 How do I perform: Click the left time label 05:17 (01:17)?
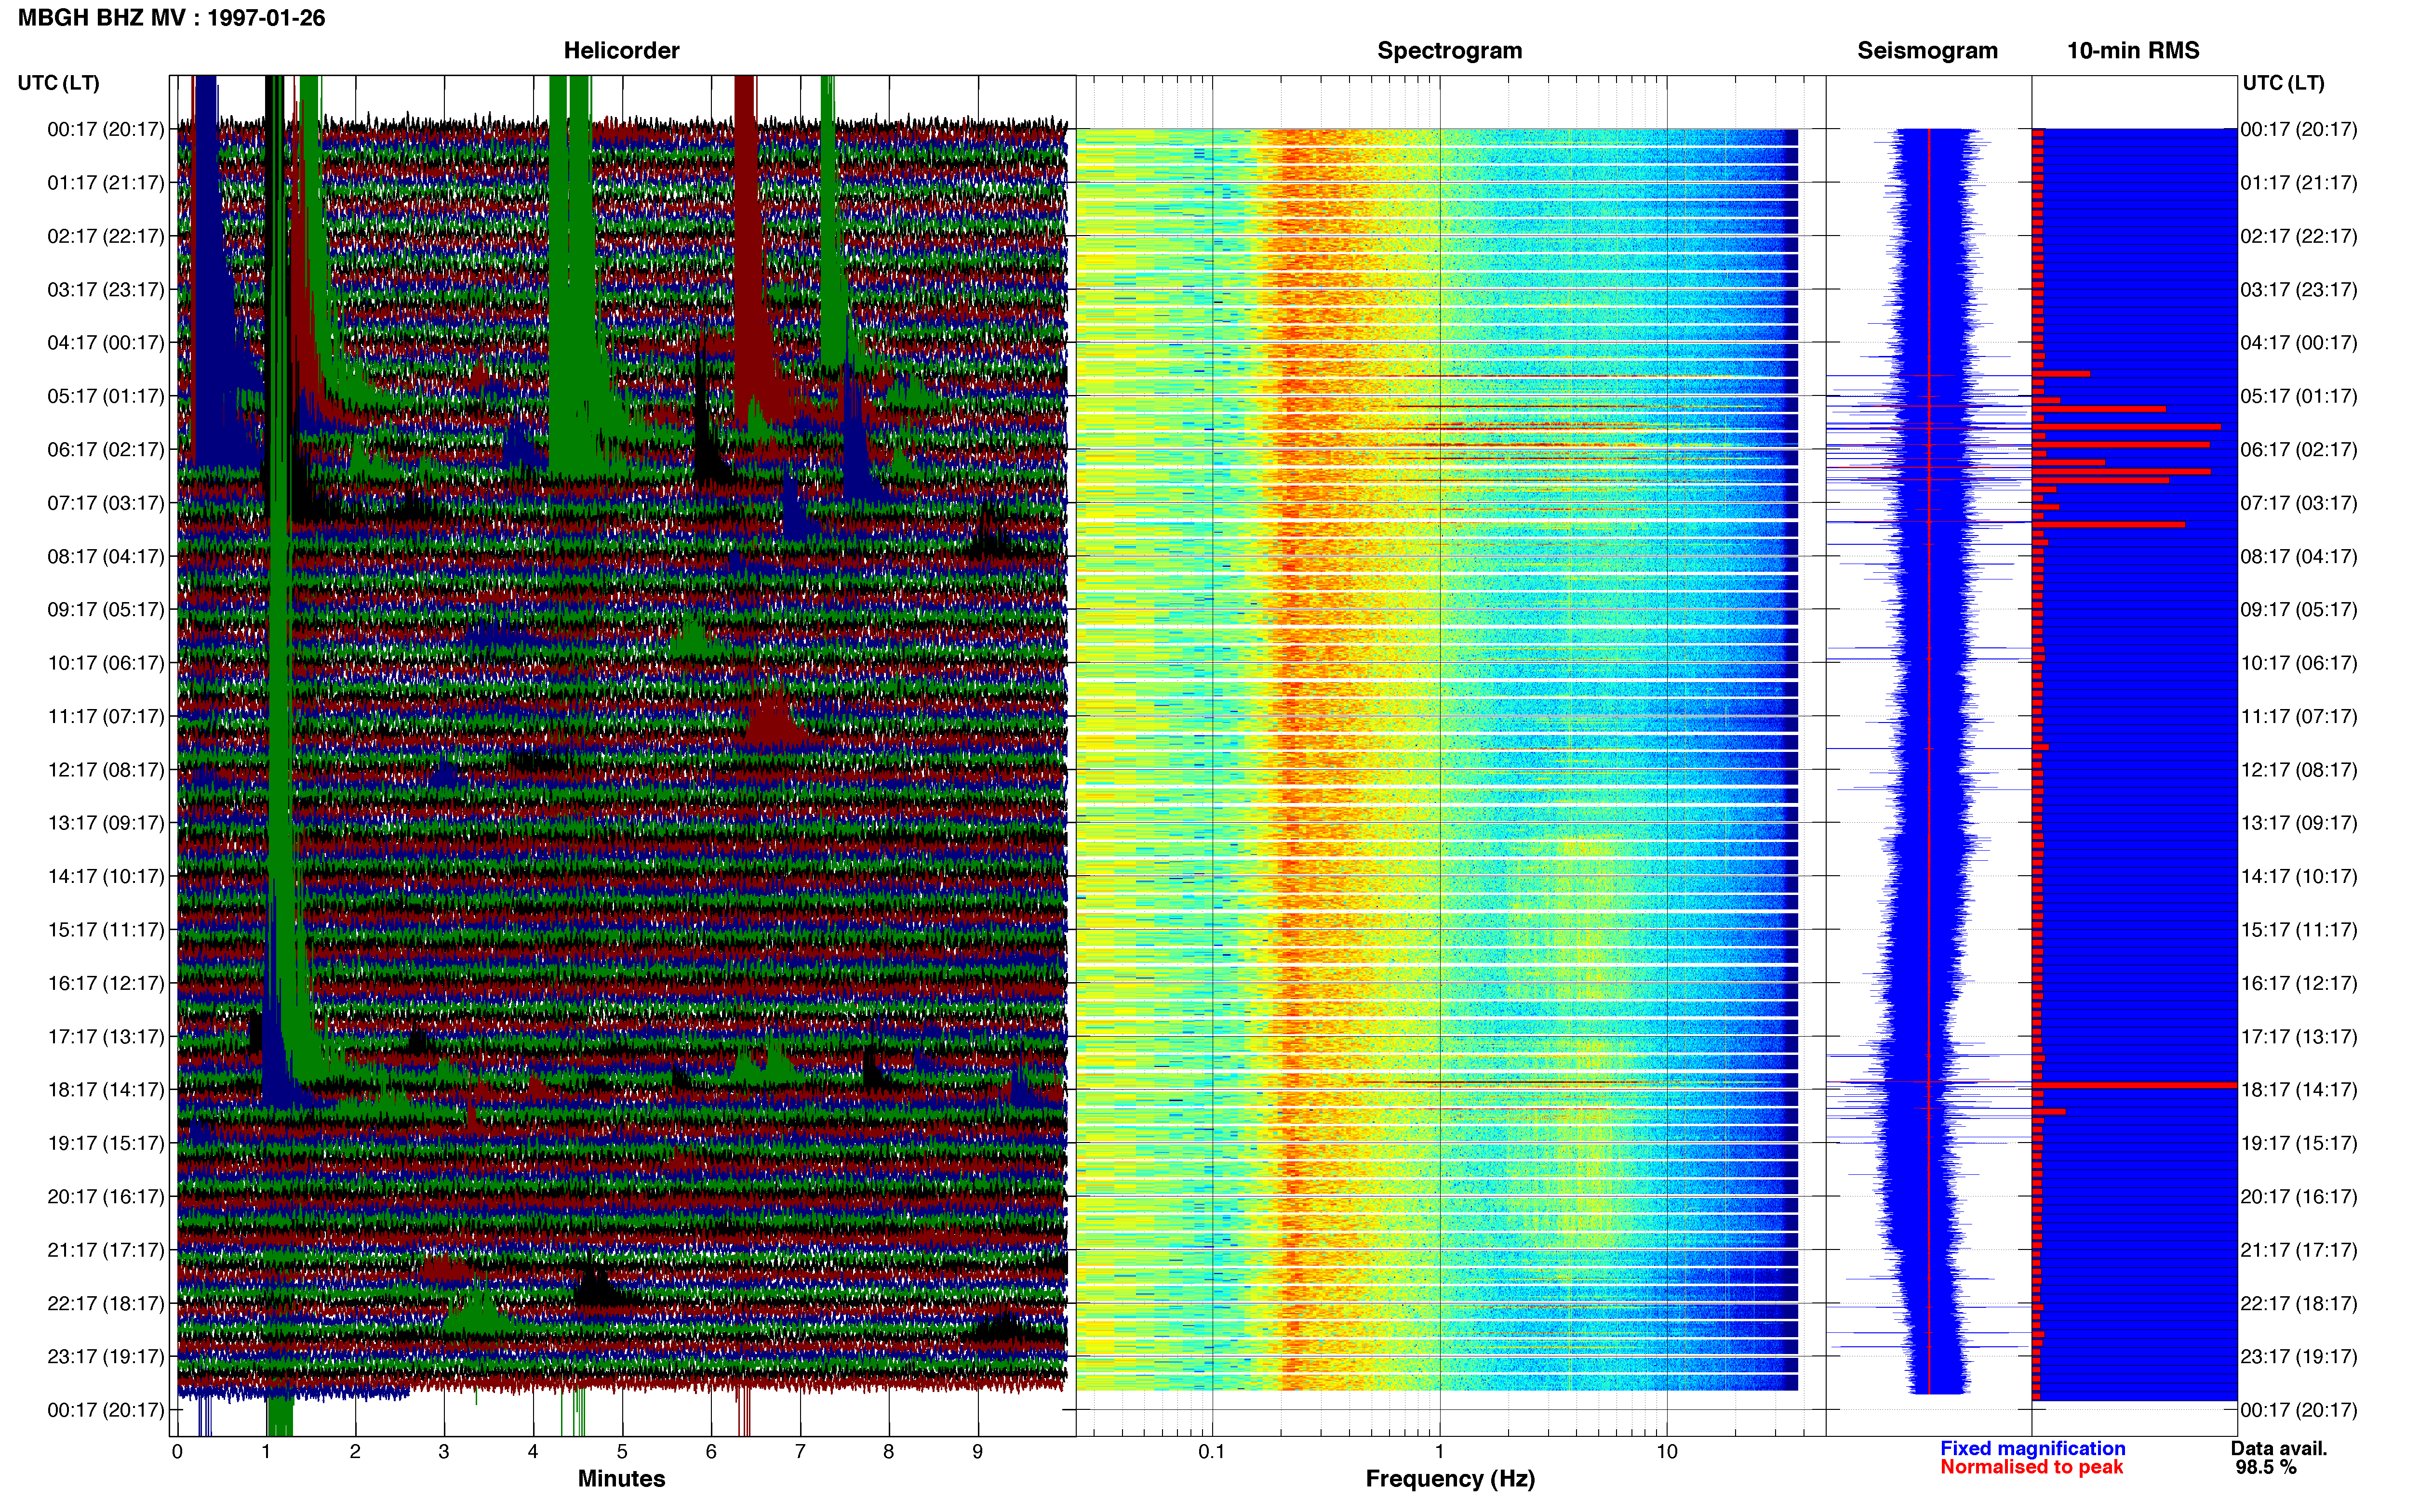(106, 396)
